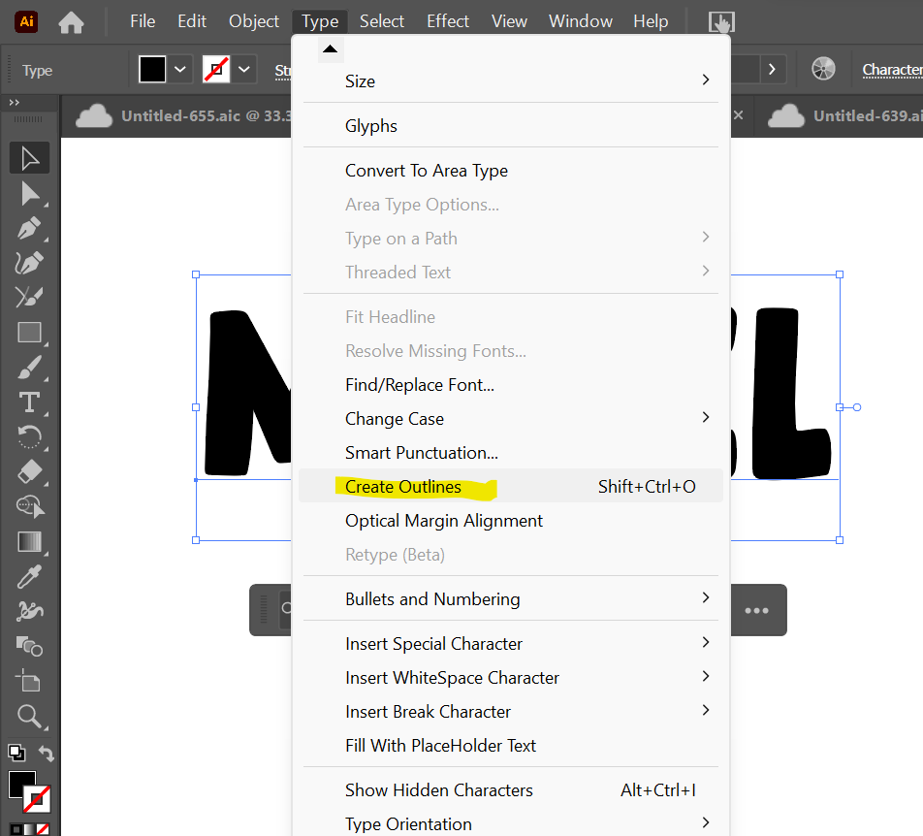The image size is (923, 836).
Task: Swap fill and stroke colors
Action: 46,754
